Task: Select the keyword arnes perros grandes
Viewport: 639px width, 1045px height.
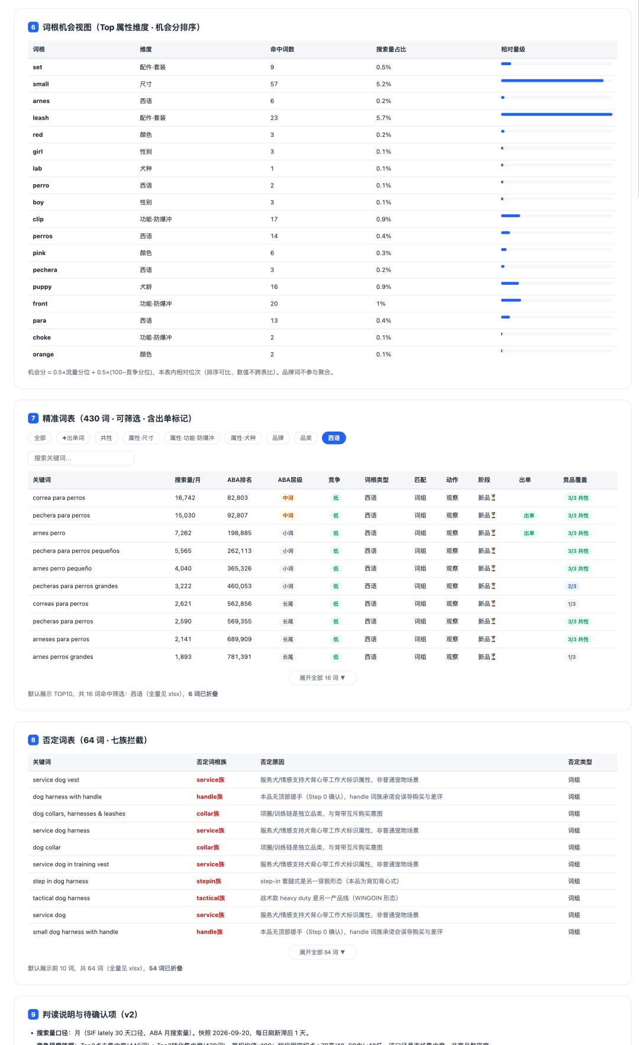Action: pos(63,657)
